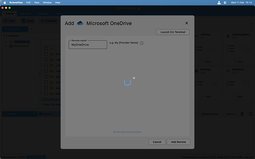Screen dimensions: 255x159
Task: Expand the iCloud Drive tree node
Action: (6, 46)
